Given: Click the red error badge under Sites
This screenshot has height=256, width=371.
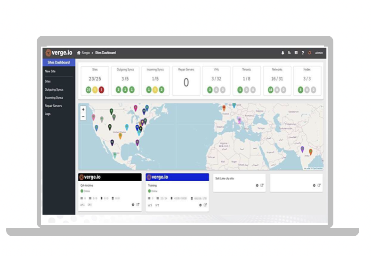Looking at the screenshot, I should pyautogui.click(x=101, y=90).
